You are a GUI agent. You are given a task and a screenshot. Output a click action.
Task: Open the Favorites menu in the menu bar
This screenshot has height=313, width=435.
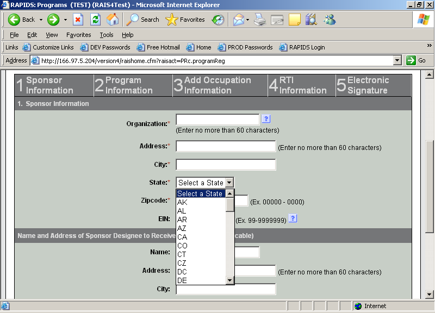tap(78, 35)
